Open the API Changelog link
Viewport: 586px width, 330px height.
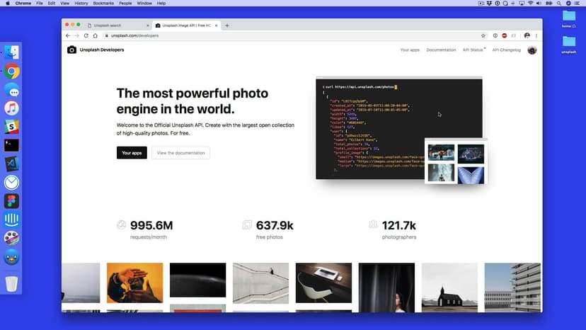pos(506,50)
